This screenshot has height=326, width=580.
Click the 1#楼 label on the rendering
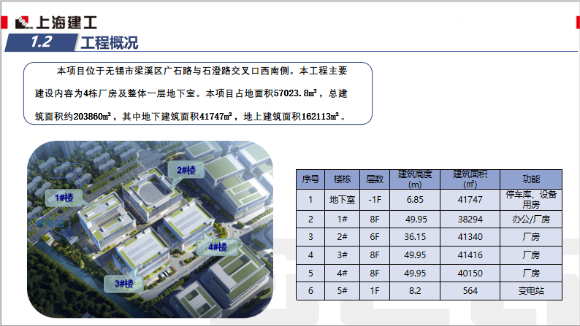click(x=64, y=198)
